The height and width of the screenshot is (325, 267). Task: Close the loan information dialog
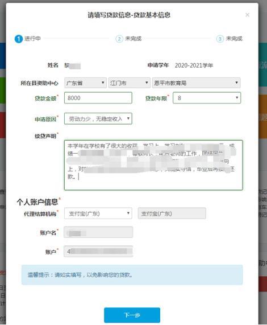[x=247, y=15]
